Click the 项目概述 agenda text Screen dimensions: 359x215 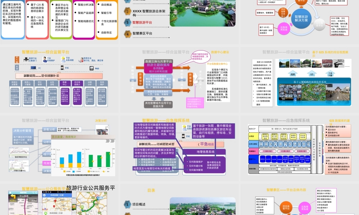139,204
